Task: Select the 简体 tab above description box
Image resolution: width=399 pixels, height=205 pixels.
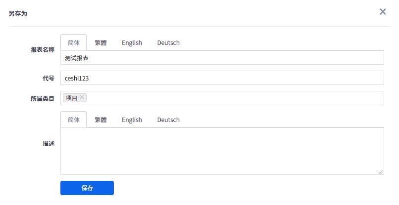Action: 73,120
